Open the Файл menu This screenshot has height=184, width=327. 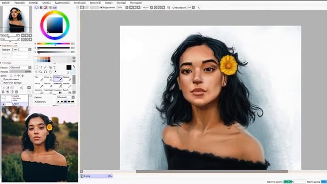tap(6, 3)
